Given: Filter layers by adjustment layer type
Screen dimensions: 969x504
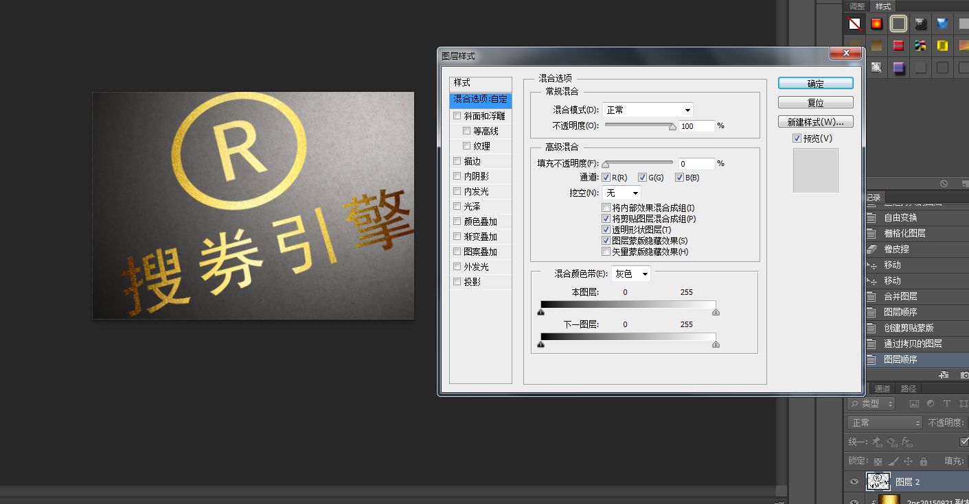Looking at the screenshot, I should coord(931,404).
